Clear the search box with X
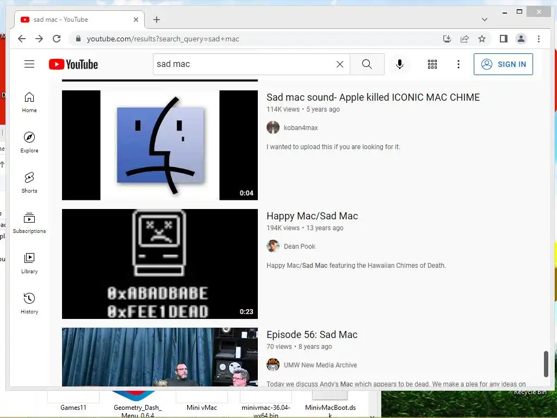557x418 pixels. click(x=340, y=64)
